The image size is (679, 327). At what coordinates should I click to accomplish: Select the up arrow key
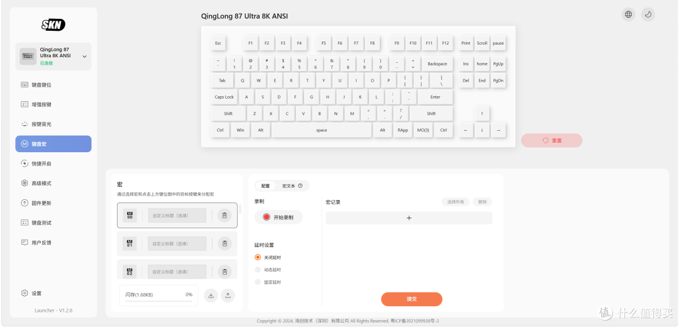tap(482, 113)
